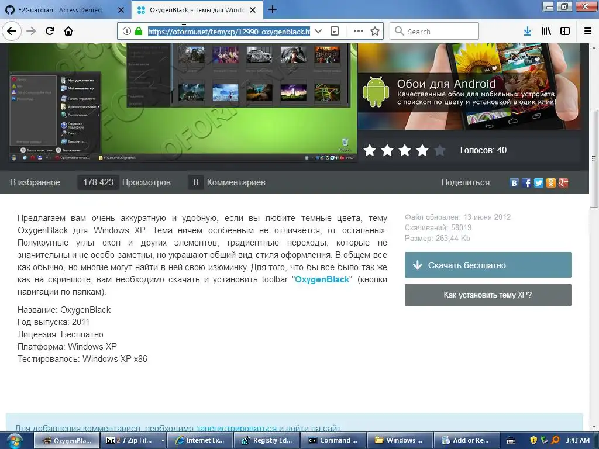Screen dimensions: 599x449
Task: Rate five stars
Action: (440, 150)
